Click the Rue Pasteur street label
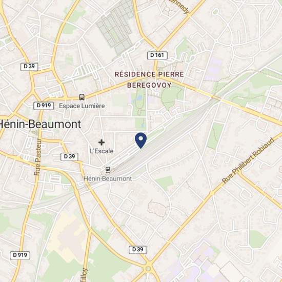 click(x=37, y=157)
